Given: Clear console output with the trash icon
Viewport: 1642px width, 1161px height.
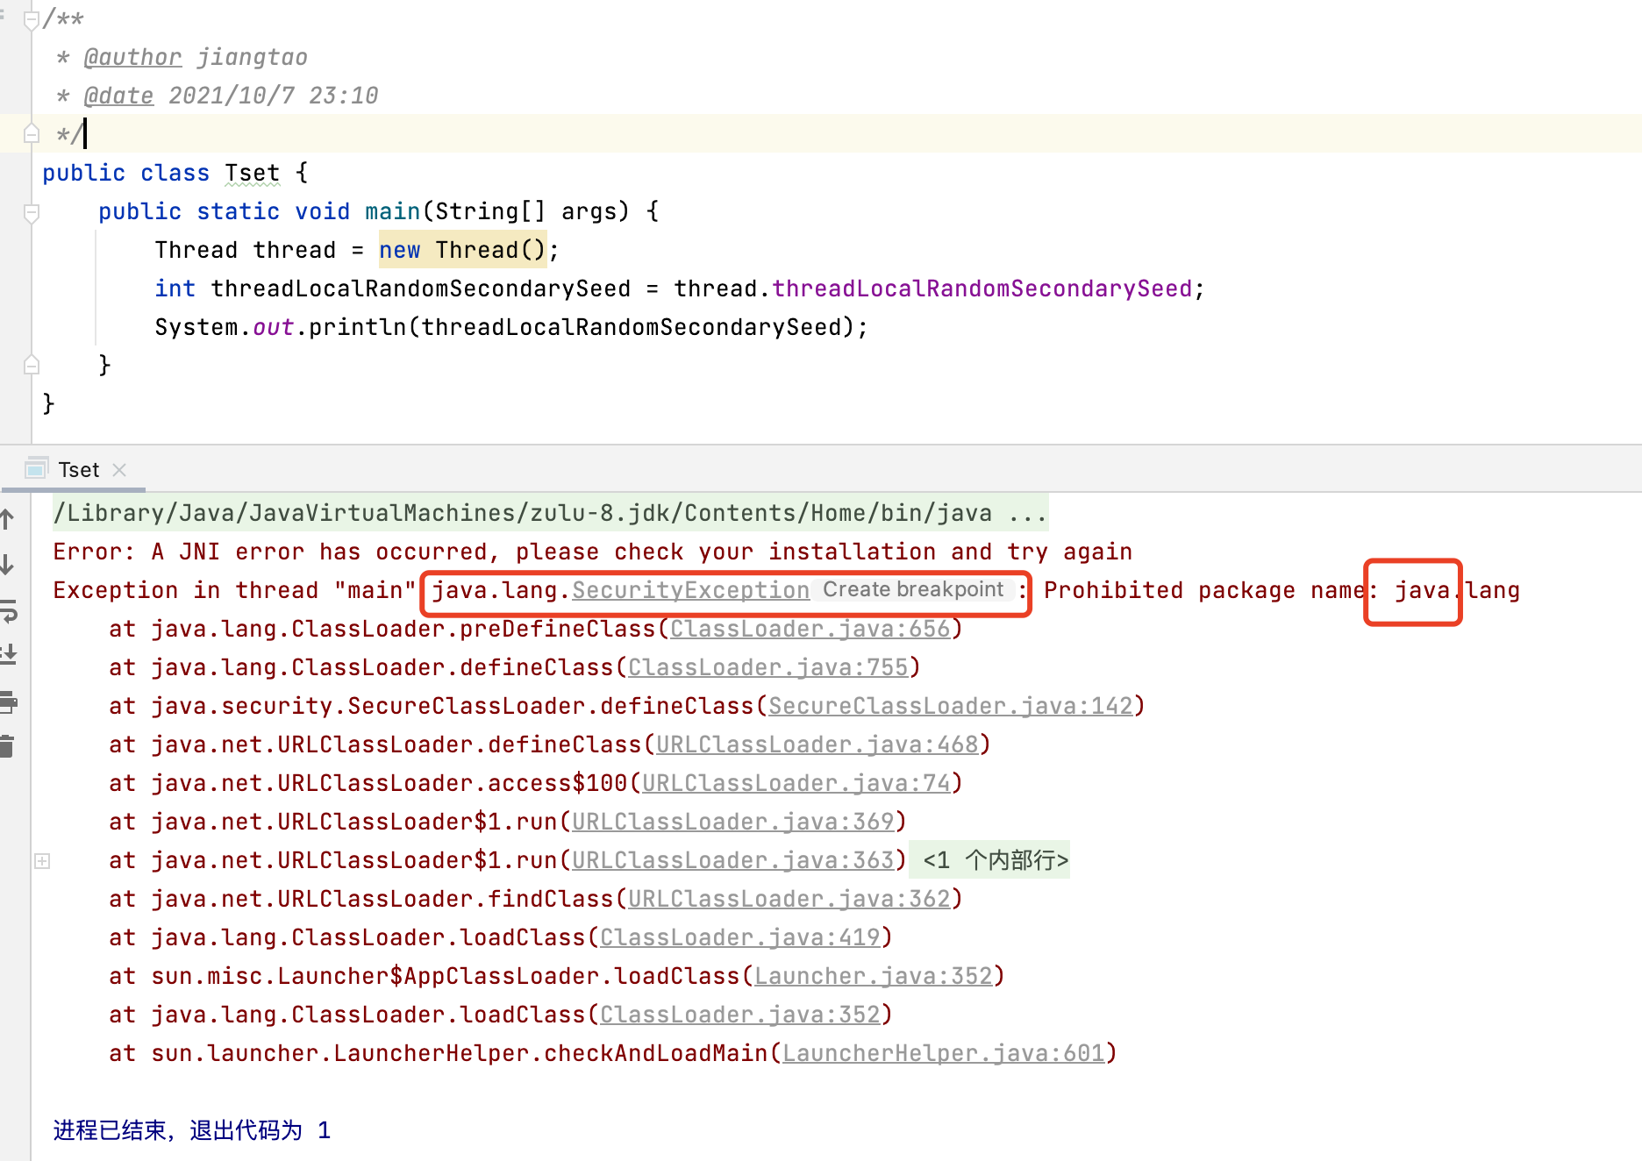Looking at the screenshot, I should tap(8, 746).
